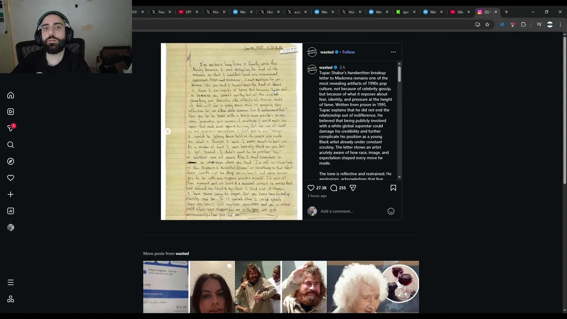Click the 27.3K likes count
Screen dimensions: 567x319
click(x=321, y=188)
